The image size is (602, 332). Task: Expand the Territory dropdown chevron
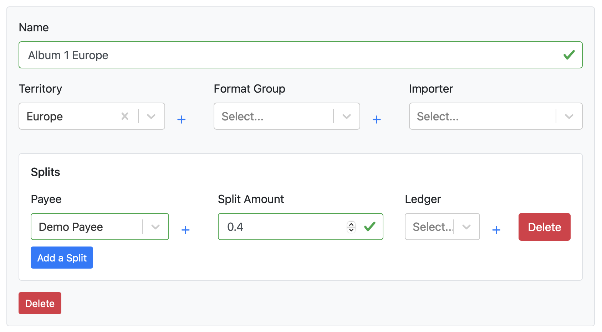click(151, 116)
